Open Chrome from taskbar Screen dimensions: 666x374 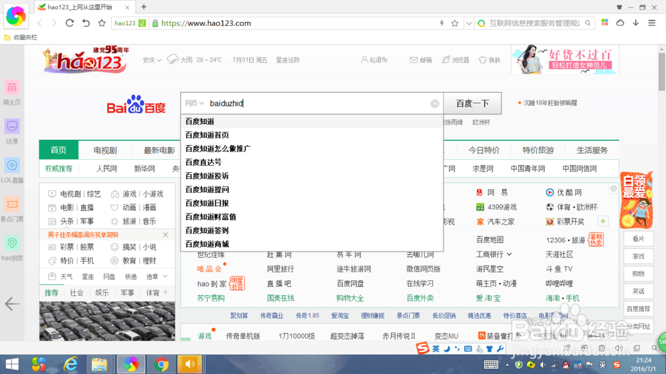(x=161, y=364)
